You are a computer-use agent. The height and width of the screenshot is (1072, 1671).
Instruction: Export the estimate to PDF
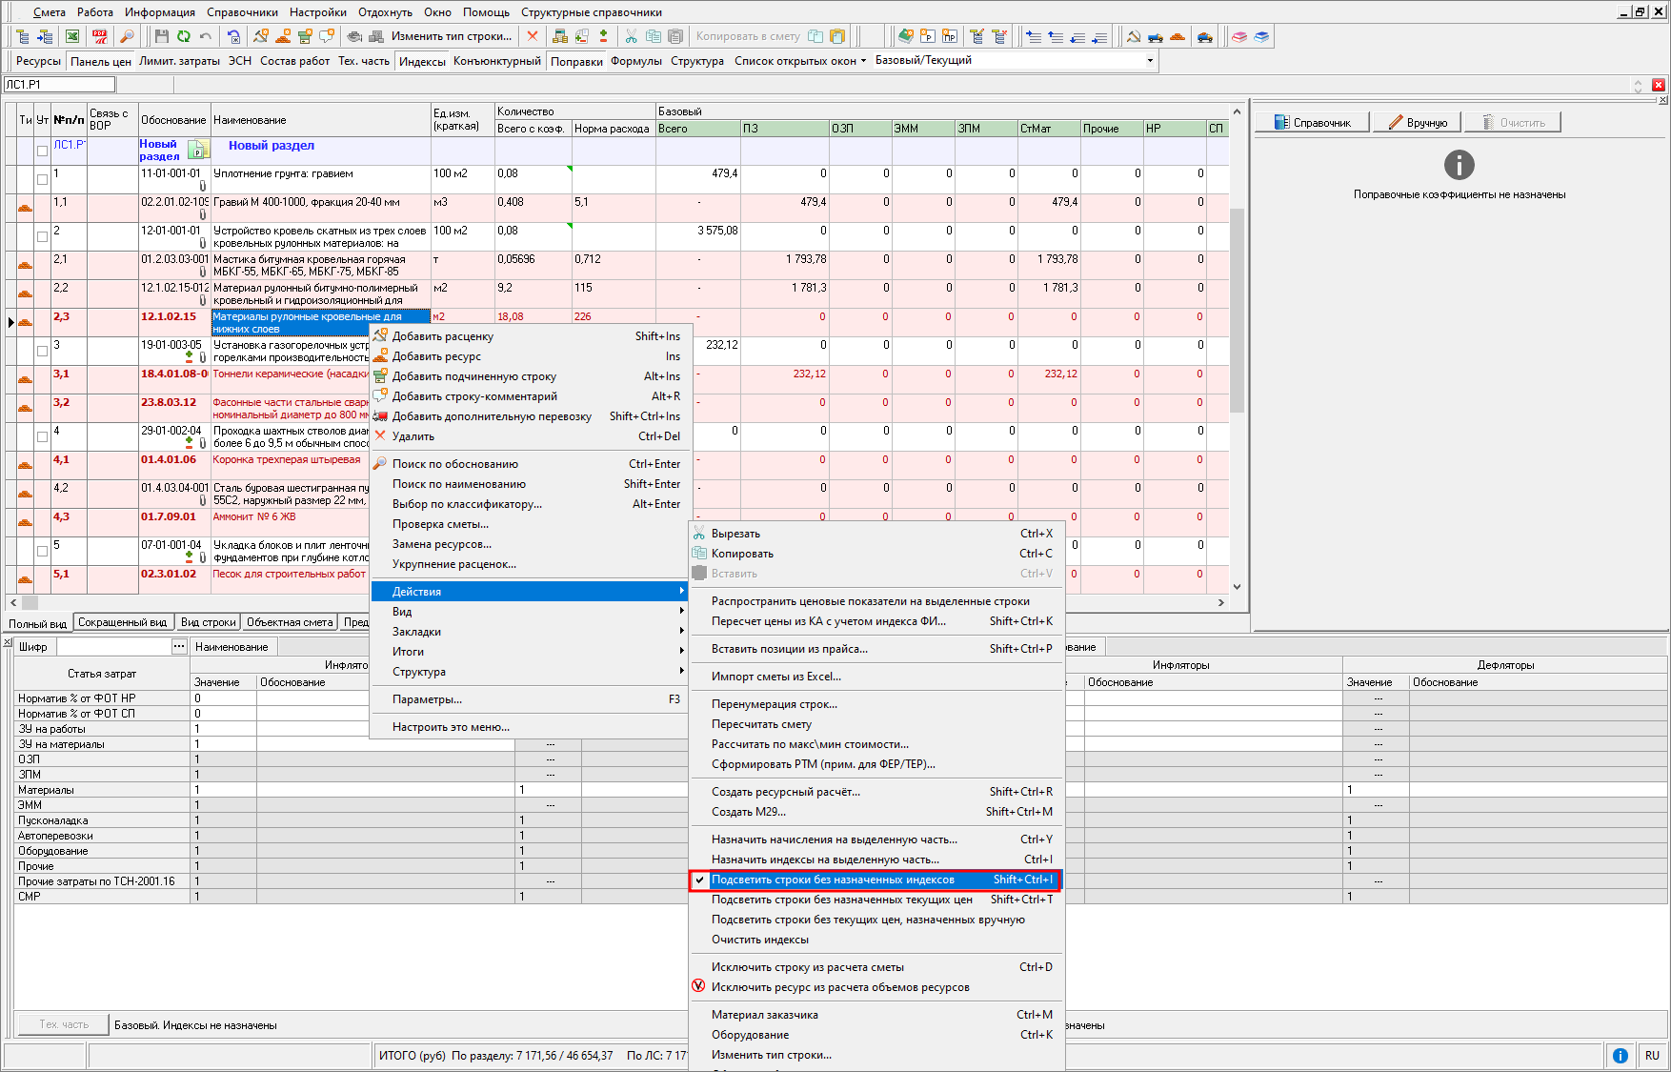coord(99,36)
